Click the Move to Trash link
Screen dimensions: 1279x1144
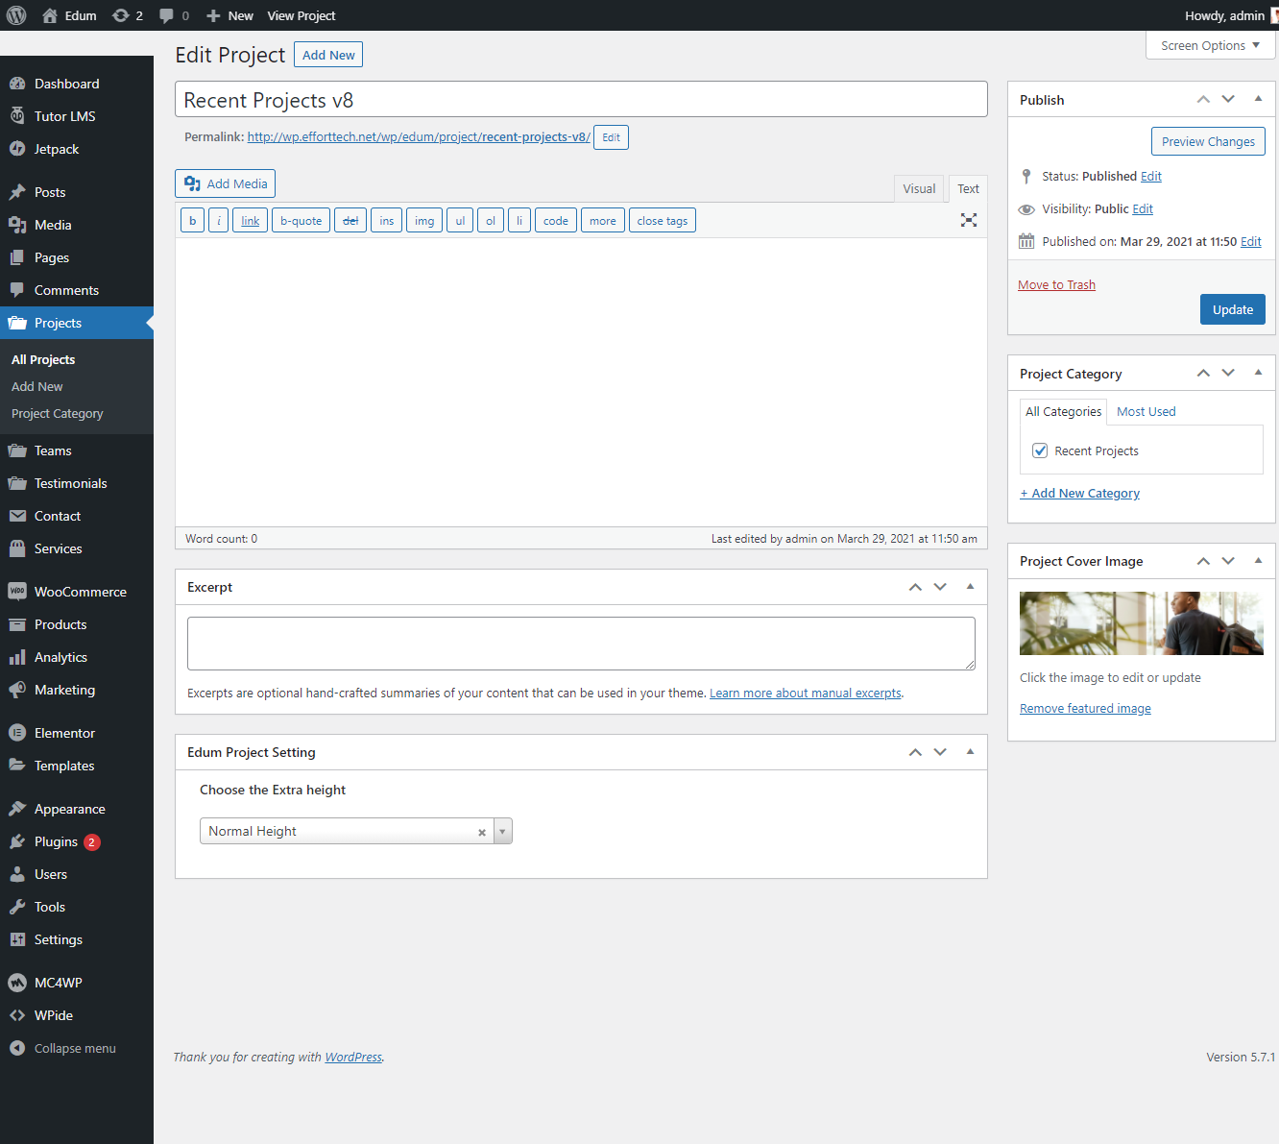point(1056,284)
